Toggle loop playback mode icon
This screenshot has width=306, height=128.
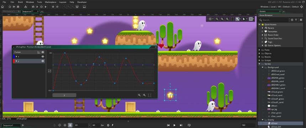click(x=189, y=125)
